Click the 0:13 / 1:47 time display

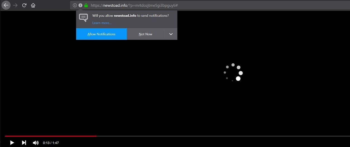pos(51,143)
